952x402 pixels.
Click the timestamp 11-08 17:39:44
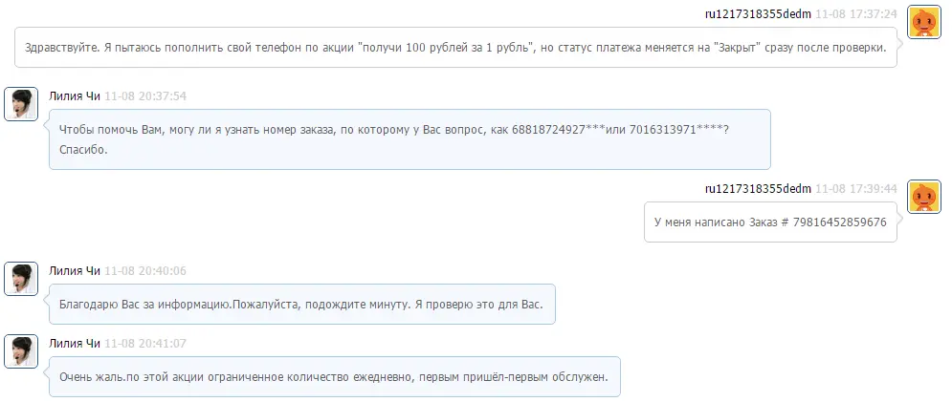(855, 188)
